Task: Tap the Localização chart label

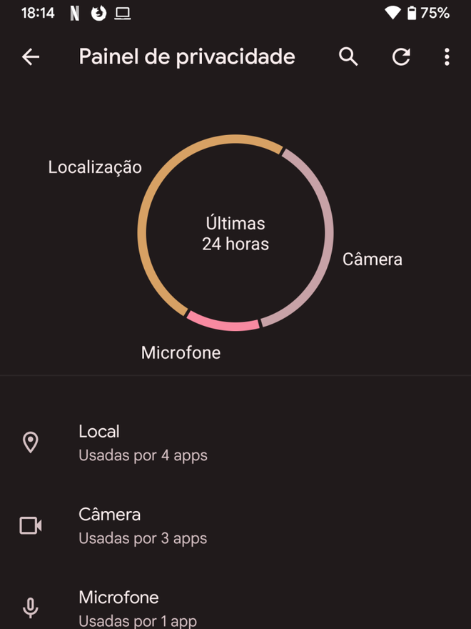Action: [x=95, y=167]
